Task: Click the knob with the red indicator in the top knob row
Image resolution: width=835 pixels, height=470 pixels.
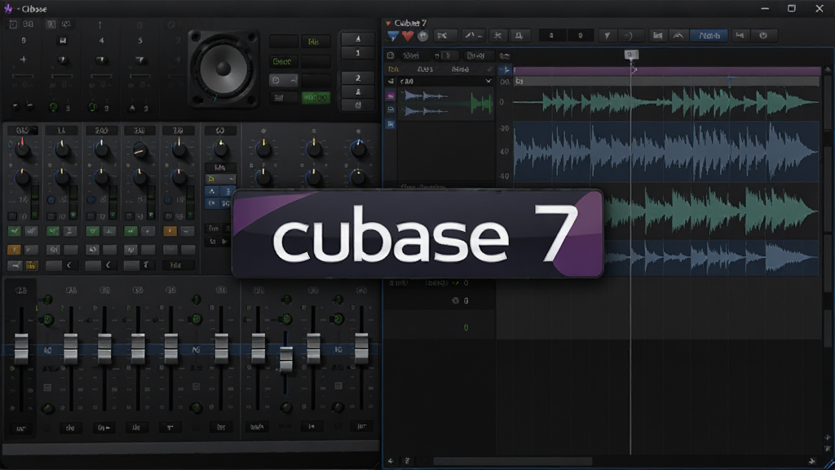Action: [x=22, y=149]
